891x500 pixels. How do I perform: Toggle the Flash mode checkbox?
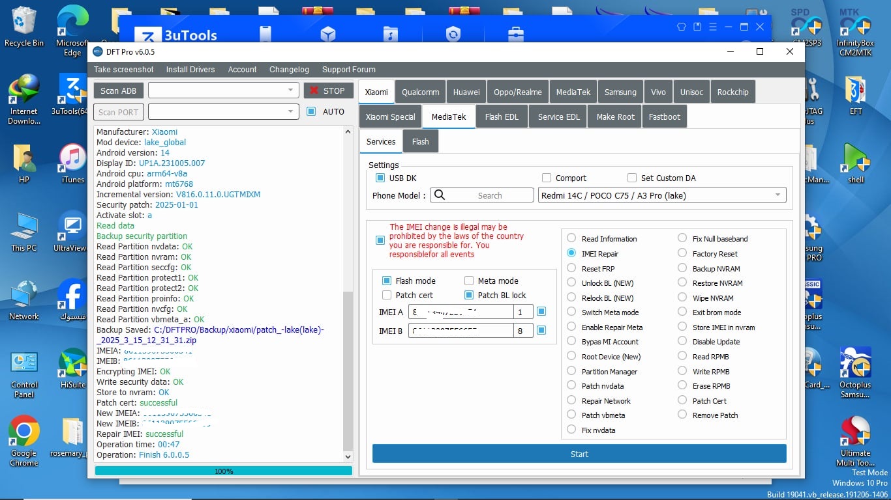[x=386, y=281]
